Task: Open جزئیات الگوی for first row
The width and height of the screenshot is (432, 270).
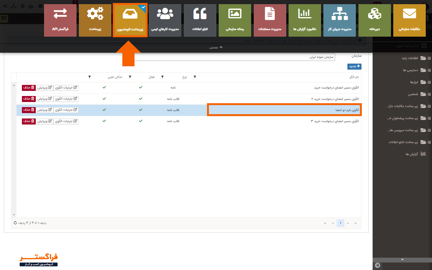Action: pyautogui.click(x=66, y=88)
